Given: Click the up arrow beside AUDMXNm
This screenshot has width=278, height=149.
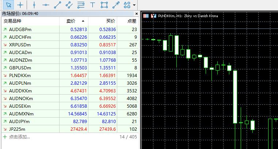Looking at the screenshot, I should pyautogui.click(x=5, y=114).
